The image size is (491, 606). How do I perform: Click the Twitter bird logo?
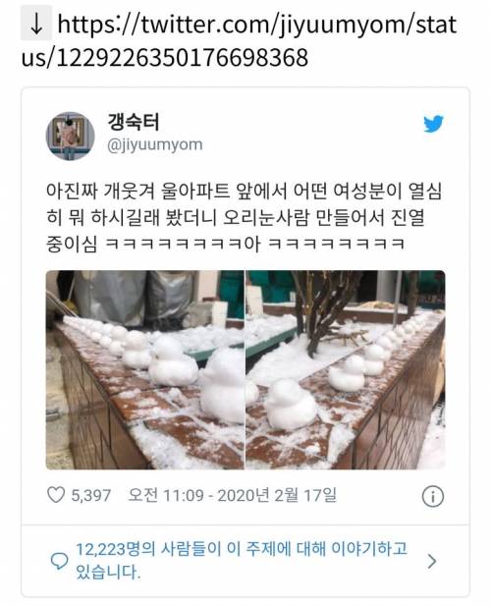point(433,124)
